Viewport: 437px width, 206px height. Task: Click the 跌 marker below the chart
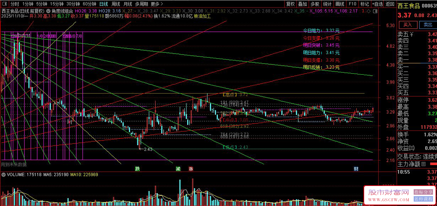137,169
